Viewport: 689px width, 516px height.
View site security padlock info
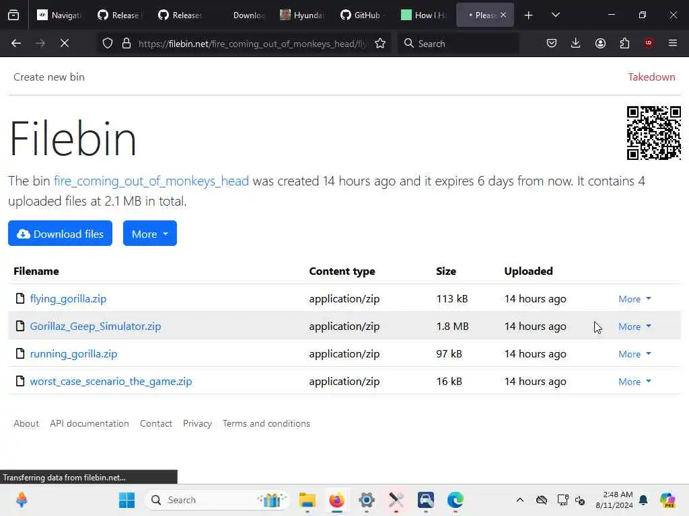[x=126, y=43]
